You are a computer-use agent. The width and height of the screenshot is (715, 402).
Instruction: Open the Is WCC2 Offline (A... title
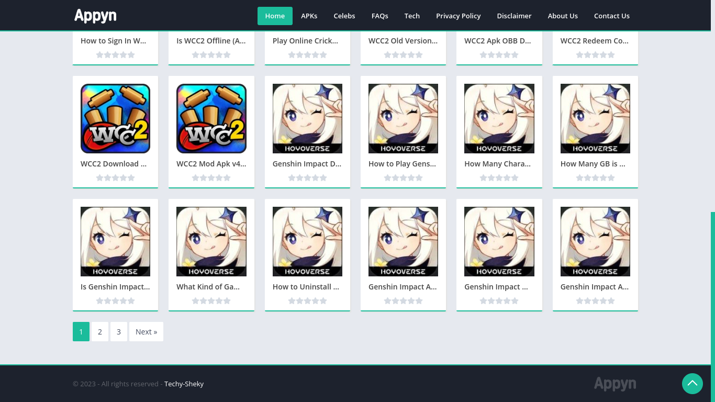tap(211, 41)
